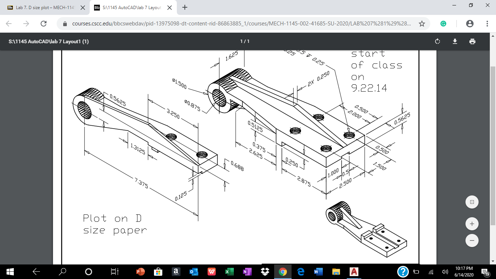Reload the current page
The height and width of the screenshot is (279, 496).
tap(44, 24)
